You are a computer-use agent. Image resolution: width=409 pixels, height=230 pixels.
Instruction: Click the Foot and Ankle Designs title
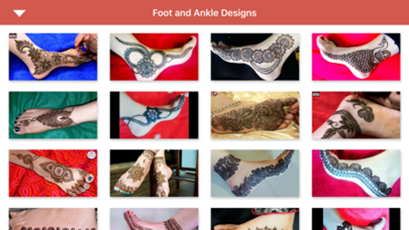[204, 13]
